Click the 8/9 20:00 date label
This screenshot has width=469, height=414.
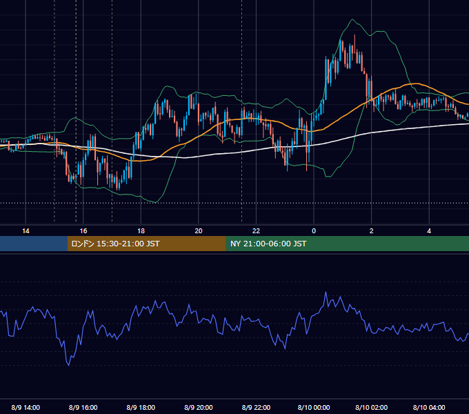coord(199,407)
